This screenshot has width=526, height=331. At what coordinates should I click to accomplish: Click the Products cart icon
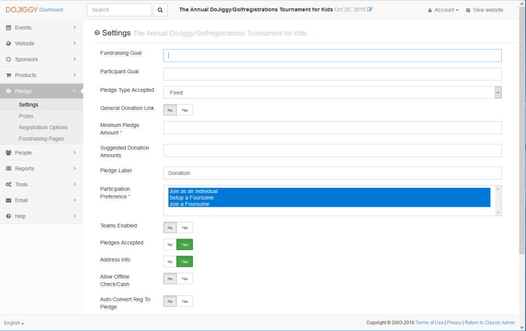point(8,76)
